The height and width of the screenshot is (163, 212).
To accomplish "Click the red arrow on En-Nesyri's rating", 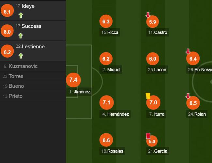I will [x=188, y=52].
